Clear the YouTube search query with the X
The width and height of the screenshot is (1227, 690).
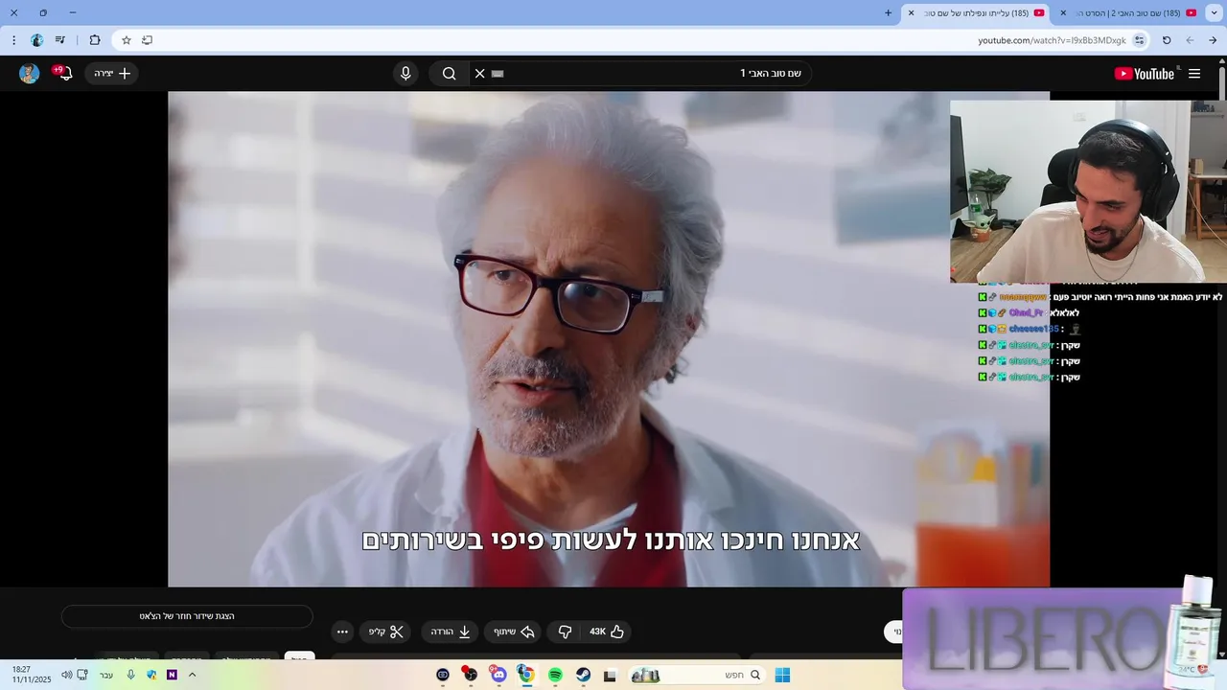(480, 74)
